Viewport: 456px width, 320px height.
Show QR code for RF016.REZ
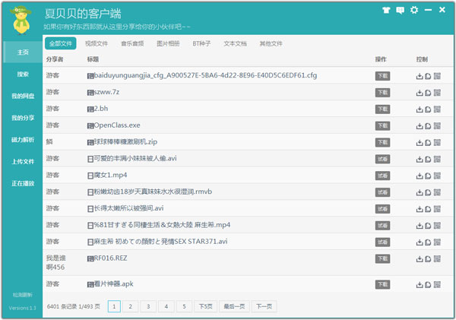pos(437,258)
